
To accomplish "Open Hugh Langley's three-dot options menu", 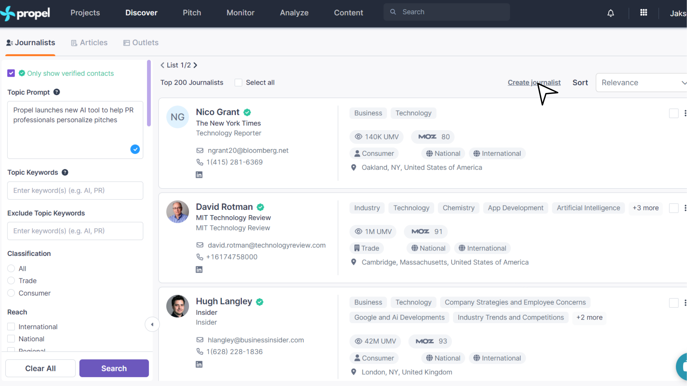I will 685,303.
